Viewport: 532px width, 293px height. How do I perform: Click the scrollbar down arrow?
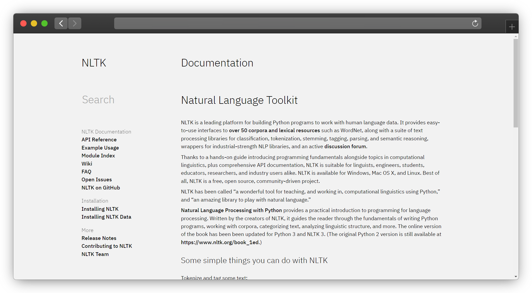tap(516, 277)
